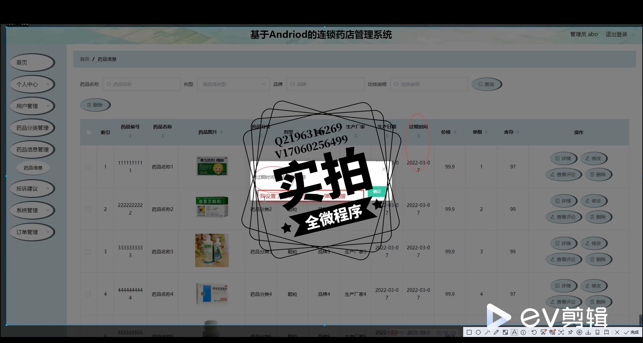This screenshot has height=343, width=643.
Task: Save the screenshot with download icon
Action: coord(588,332)
